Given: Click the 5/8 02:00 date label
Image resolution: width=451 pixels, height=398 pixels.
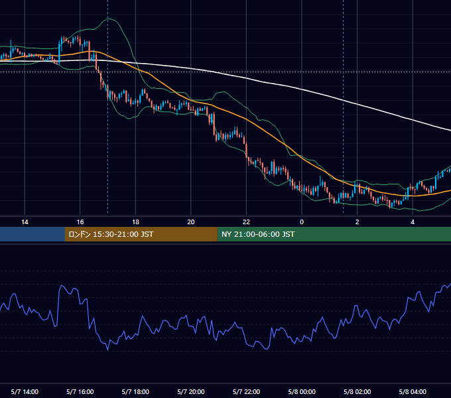Looking at the screenshot, I should point(357,391).
